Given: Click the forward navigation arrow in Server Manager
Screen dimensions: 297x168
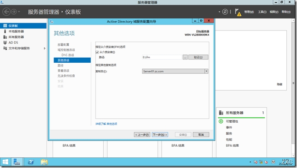Looking at the screenshot, I should 14,12.
